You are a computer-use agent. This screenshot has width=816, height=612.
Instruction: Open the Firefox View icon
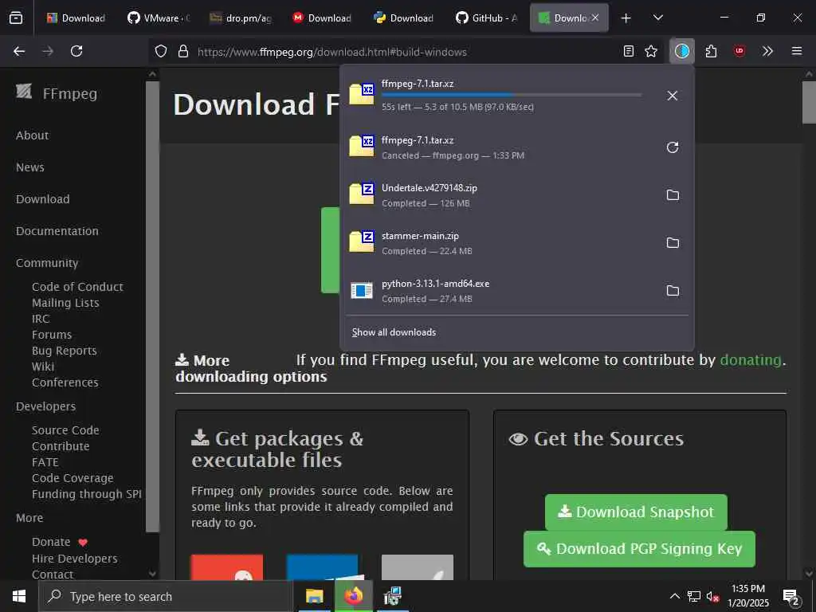[x=16, y=18]
